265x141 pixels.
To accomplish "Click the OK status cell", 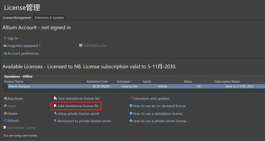I will coord(198,87).
